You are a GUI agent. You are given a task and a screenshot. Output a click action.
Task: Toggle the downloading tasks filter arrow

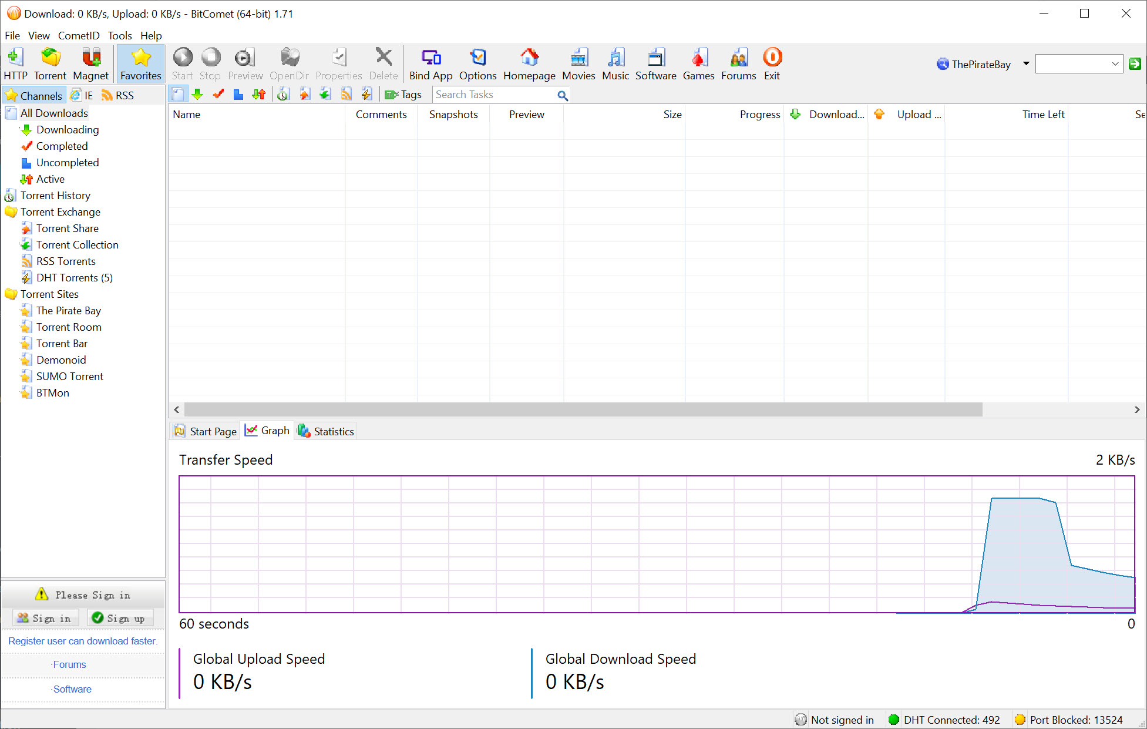coord(198,95)
